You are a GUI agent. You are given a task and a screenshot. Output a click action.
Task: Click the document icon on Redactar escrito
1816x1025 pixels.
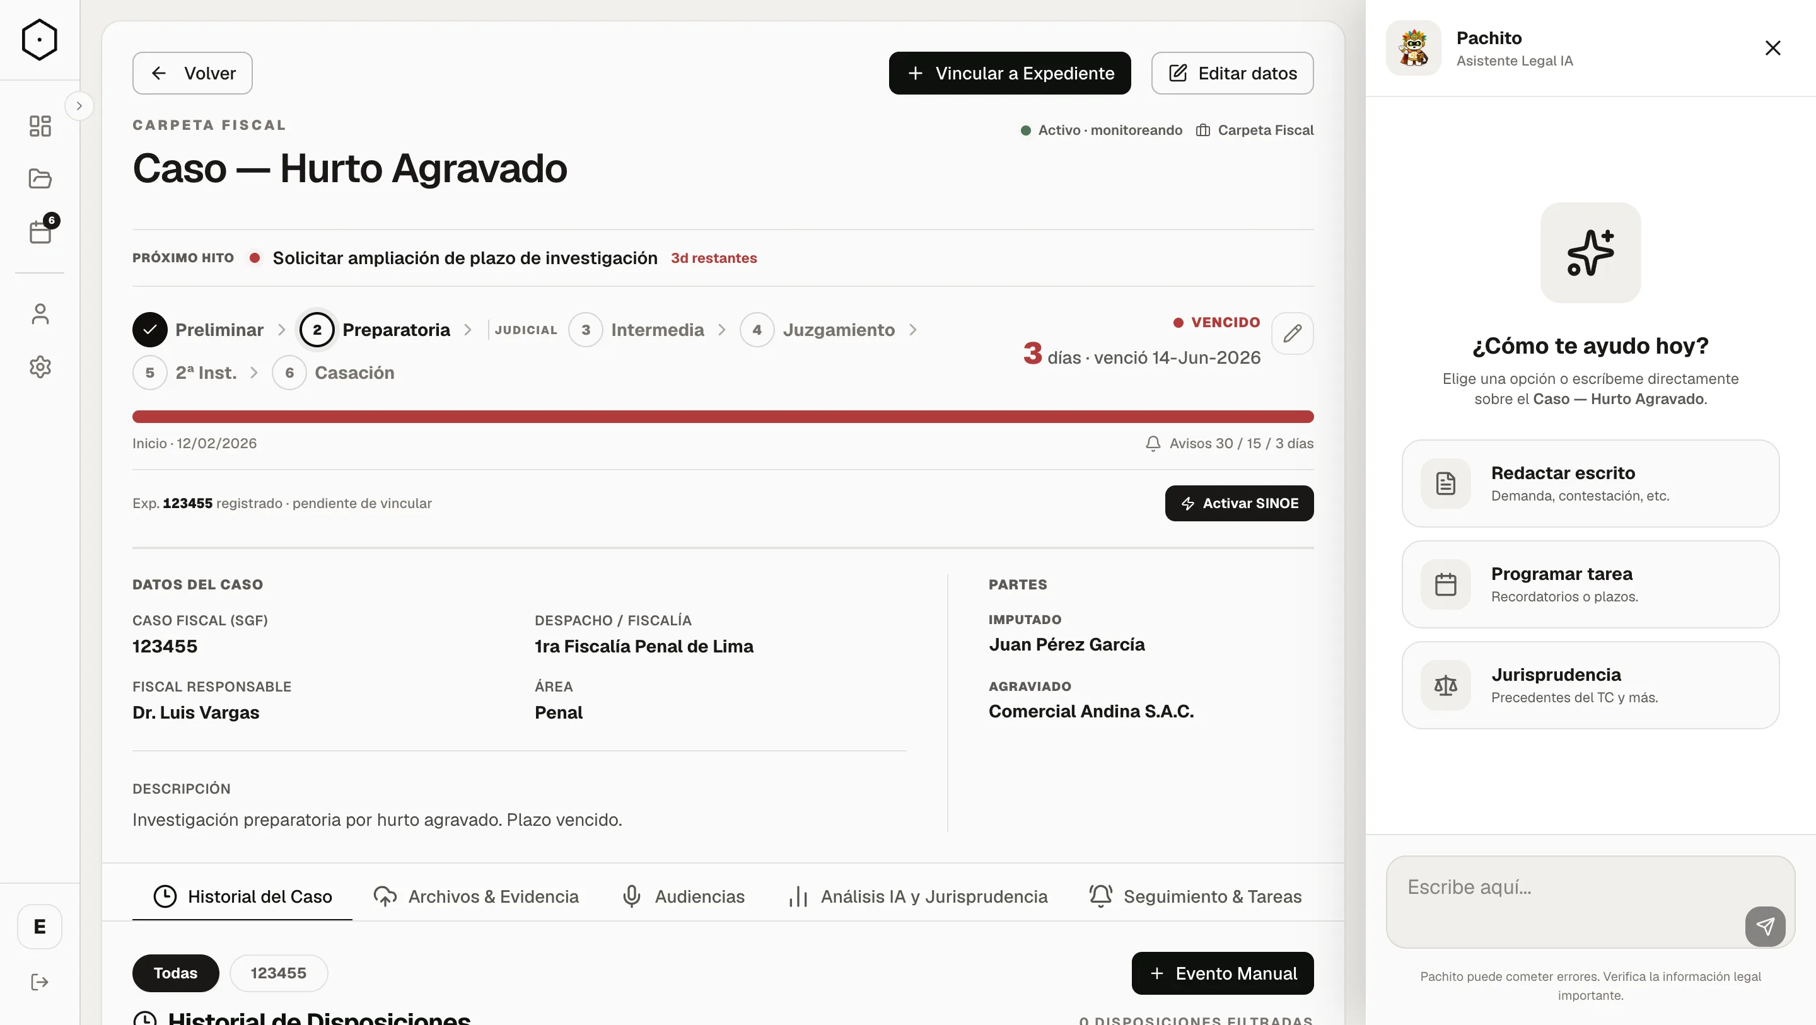[x=1445, y=484]
